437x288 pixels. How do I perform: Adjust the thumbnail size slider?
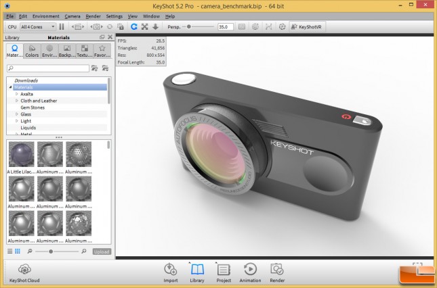pos(51,251)
